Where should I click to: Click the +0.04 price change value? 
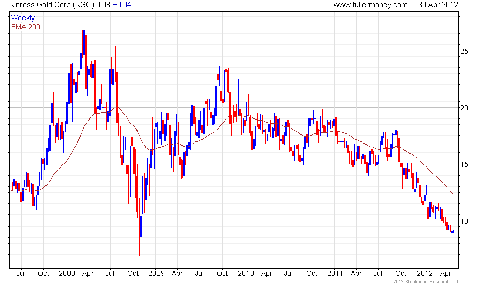tap(122, 5)
